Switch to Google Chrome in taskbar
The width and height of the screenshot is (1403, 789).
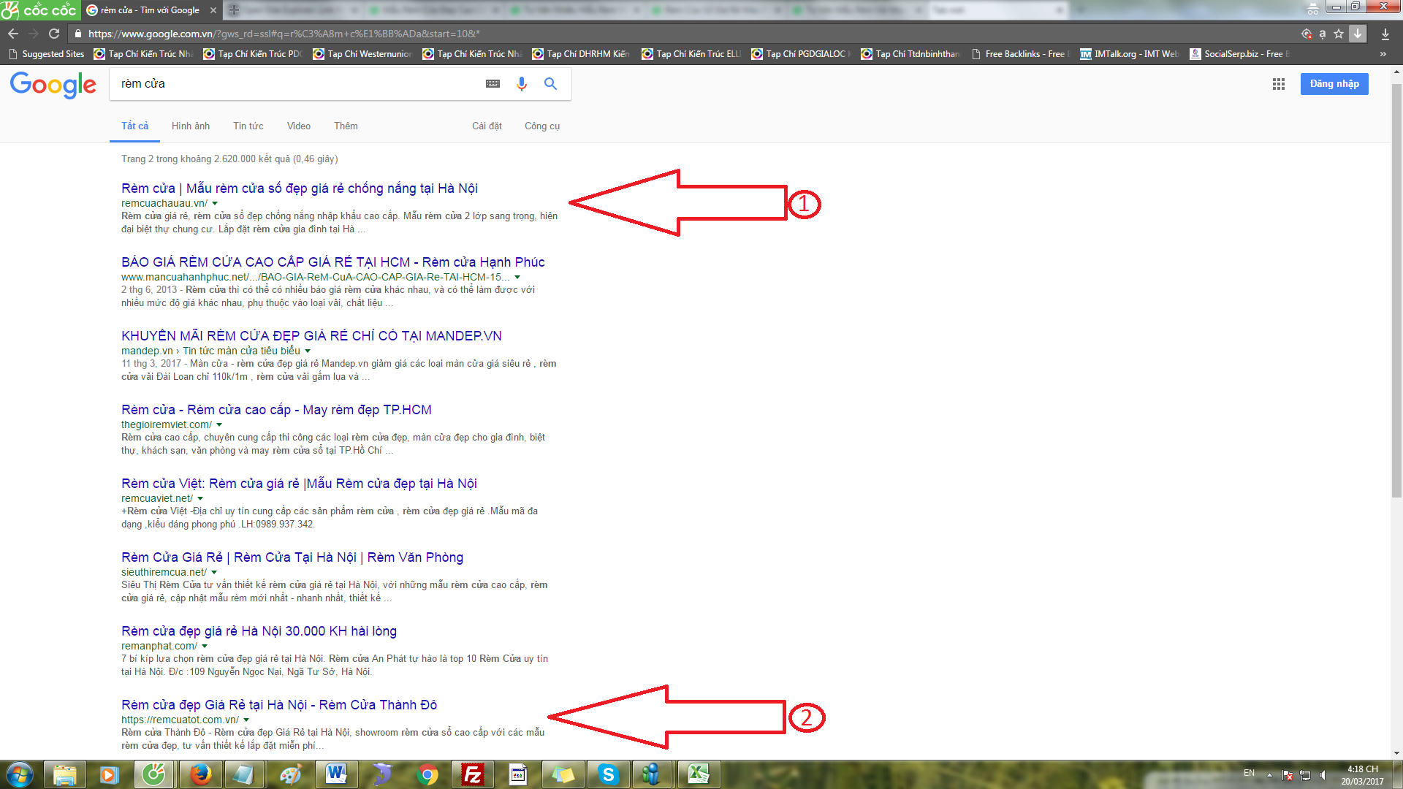(427, 774)
